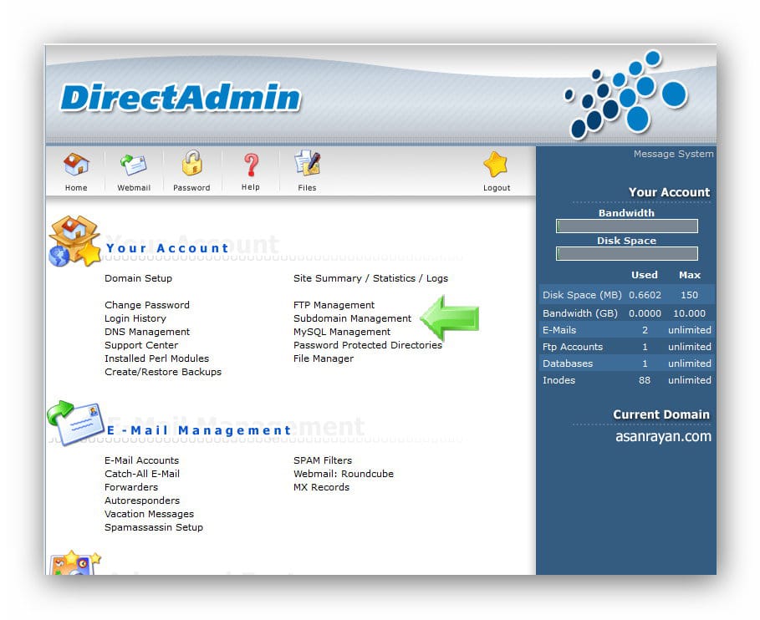Click the Bandwidth (GB) row label
The width and height of the screenshot is (760, 620).
click(x=580, y=313)
